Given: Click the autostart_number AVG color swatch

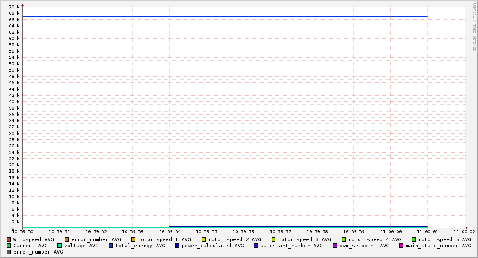Looking at the screenshot, I should 256,246.
